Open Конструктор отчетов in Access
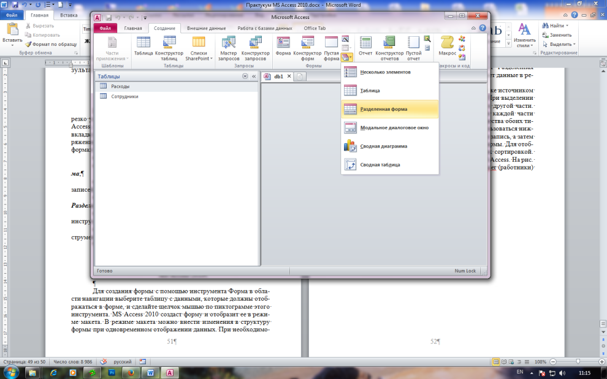607x379 pixels. pos(389,48)
